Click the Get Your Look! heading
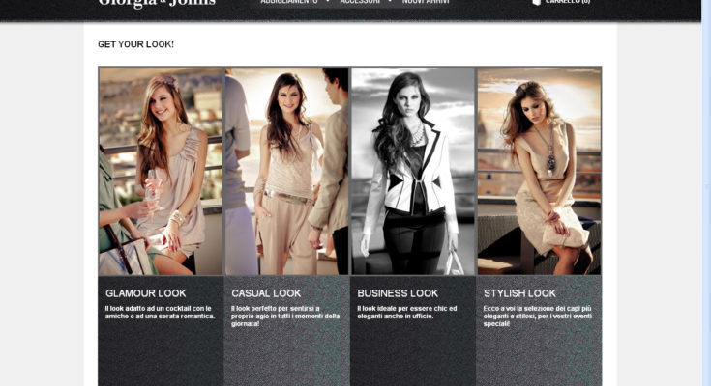 135,44
